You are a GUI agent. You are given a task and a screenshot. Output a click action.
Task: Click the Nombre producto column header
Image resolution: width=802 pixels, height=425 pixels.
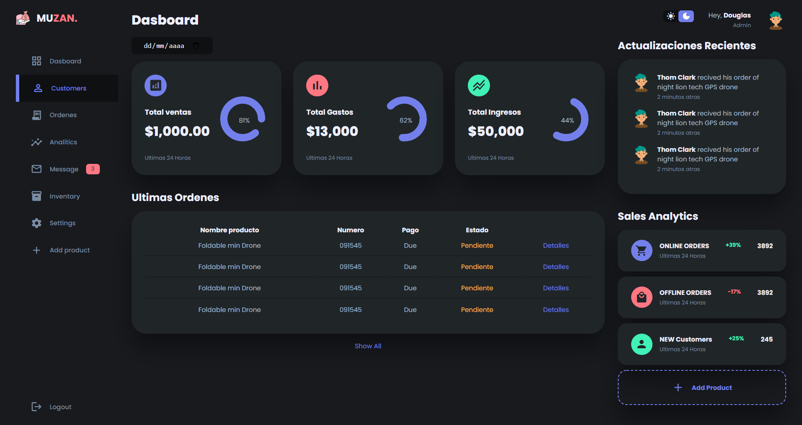(x=229, y=230)
